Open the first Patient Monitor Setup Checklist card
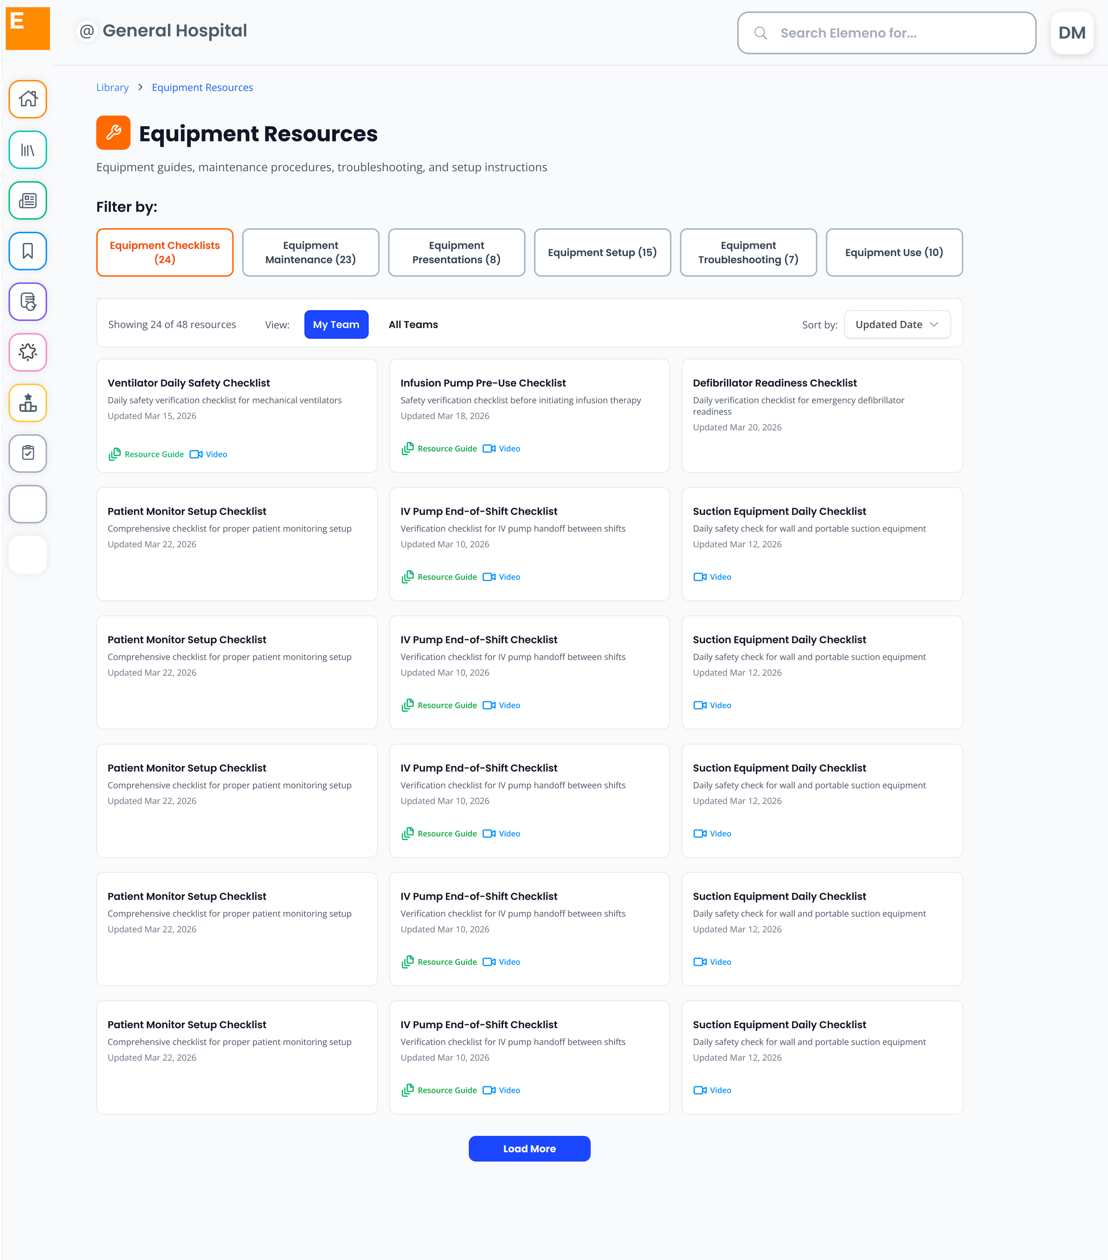This screenshot has height=1260, width=1108. pos(237,544)
